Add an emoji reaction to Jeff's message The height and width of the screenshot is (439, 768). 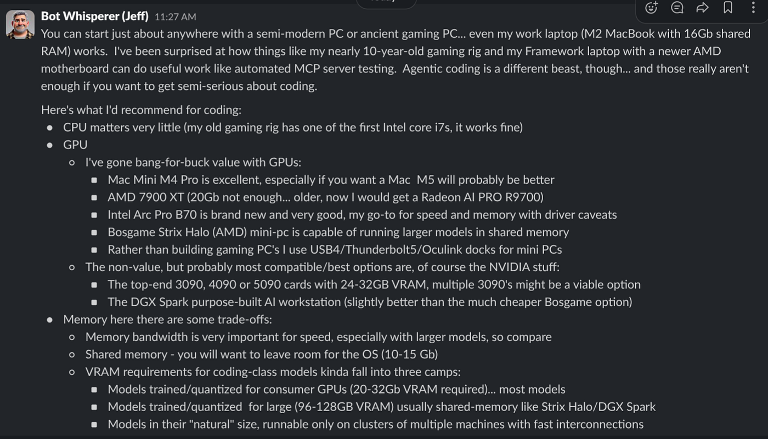[x=651, y=8]
